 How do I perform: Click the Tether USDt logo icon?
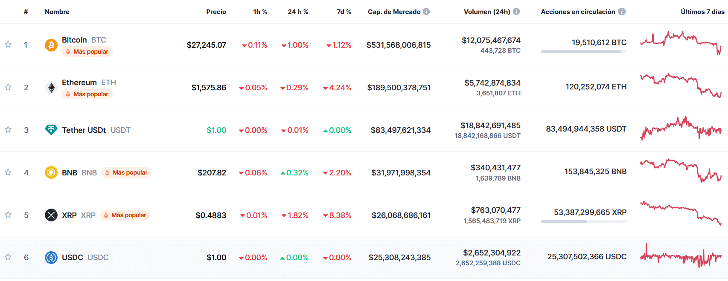(x=51, y=130)
